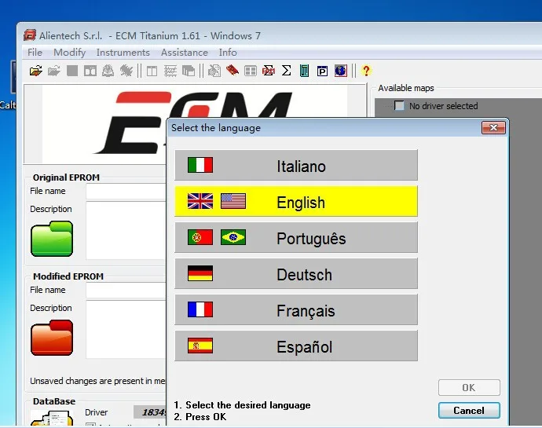Screen dimensions: 542x428
Task: Click the DataBase folder documents icon
Action: [52, 418]
